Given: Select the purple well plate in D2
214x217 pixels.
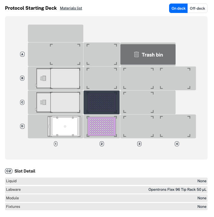Looking at the screenshot, I should click(x=102, y=127).
